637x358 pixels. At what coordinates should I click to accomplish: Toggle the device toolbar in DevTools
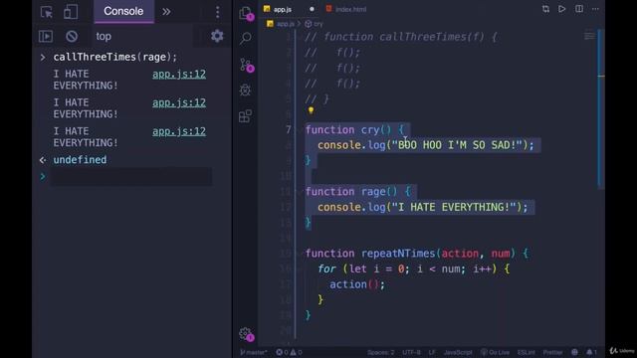coord(71,12)
